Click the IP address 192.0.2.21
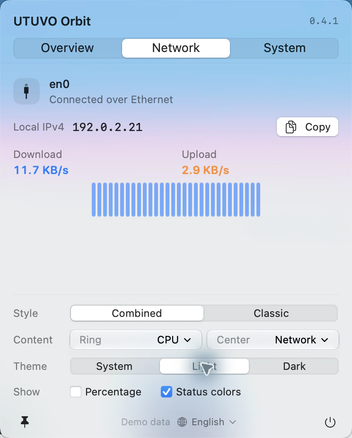The height and width of the screenshot is (438, 352). coord(107,127)
